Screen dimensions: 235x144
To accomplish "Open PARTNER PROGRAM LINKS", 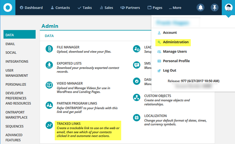I will pos(77,104).
